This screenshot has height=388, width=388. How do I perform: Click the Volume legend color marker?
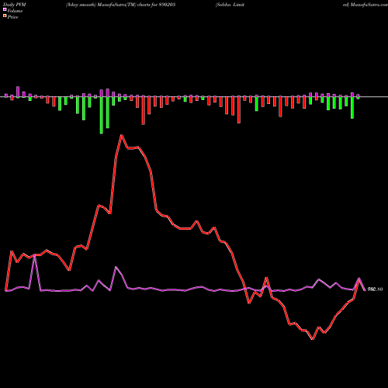[5, 9]
